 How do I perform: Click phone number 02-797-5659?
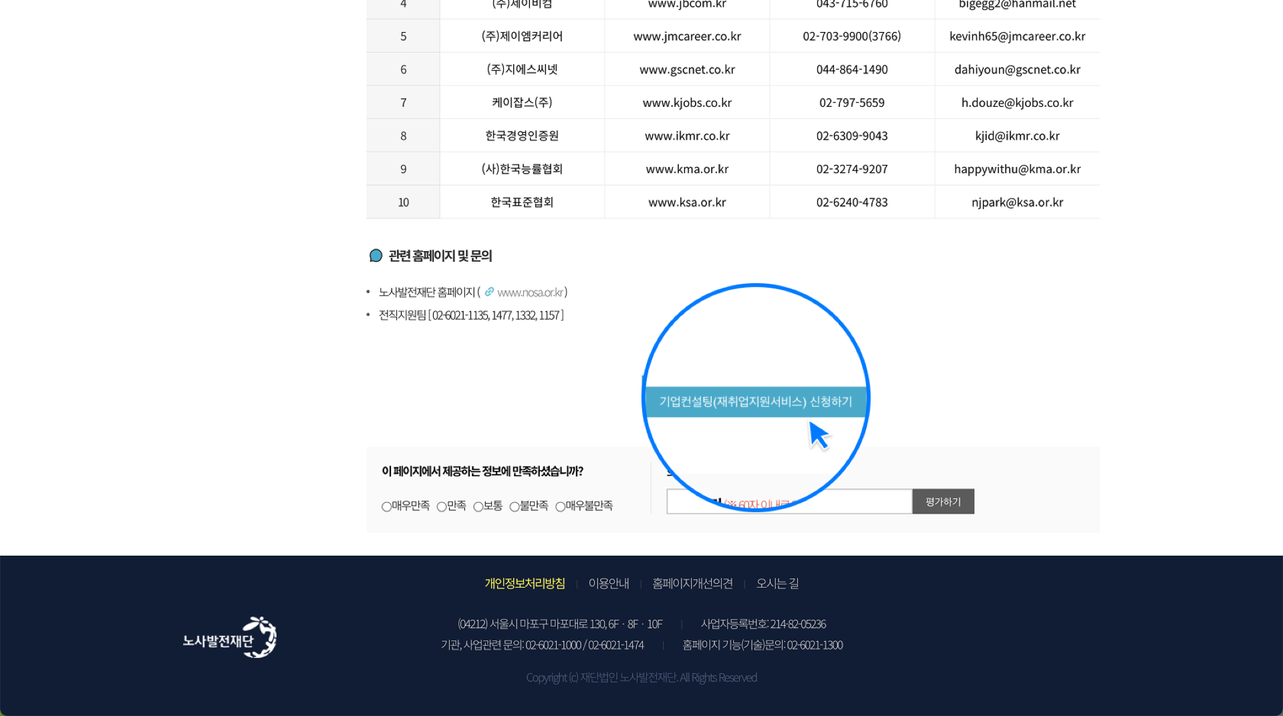[852, 103]
